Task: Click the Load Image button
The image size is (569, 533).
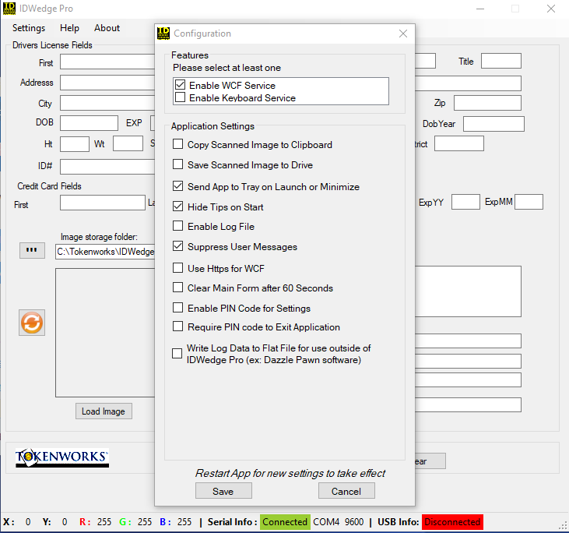Action: 104,411
